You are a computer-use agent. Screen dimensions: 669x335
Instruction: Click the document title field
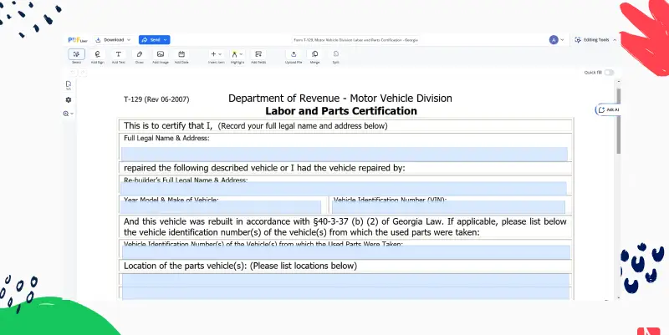[356, 40]
